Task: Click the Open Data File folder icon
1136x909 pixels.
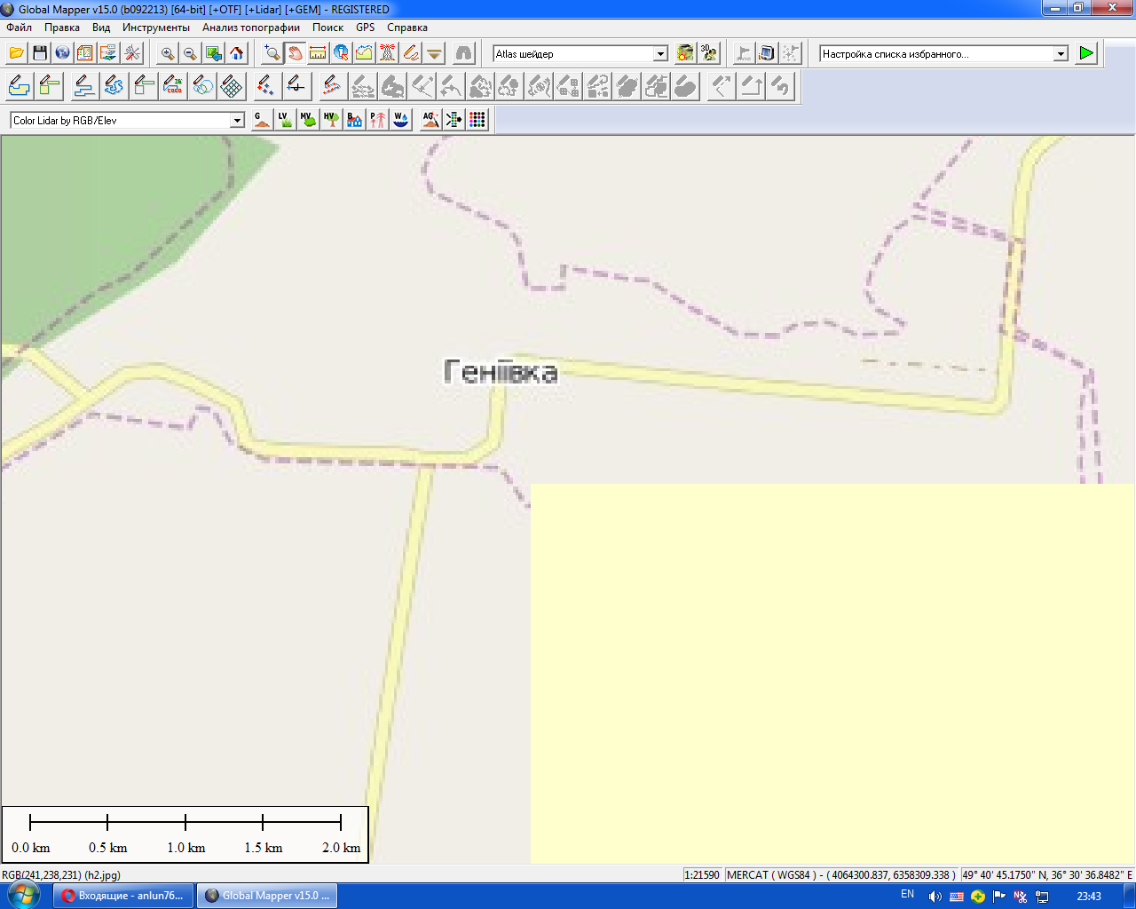Action: (x=16, y=53)
